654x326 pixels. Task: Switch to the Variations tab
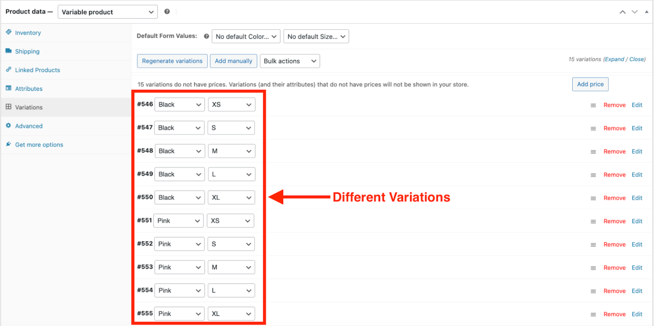point(28,107)
